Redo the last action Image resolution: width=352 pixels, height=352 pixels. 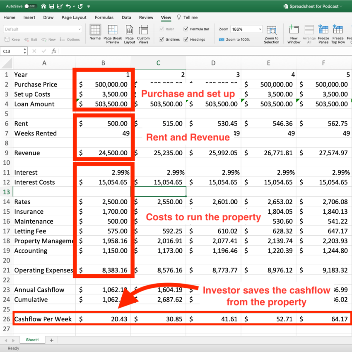[80, 6]
